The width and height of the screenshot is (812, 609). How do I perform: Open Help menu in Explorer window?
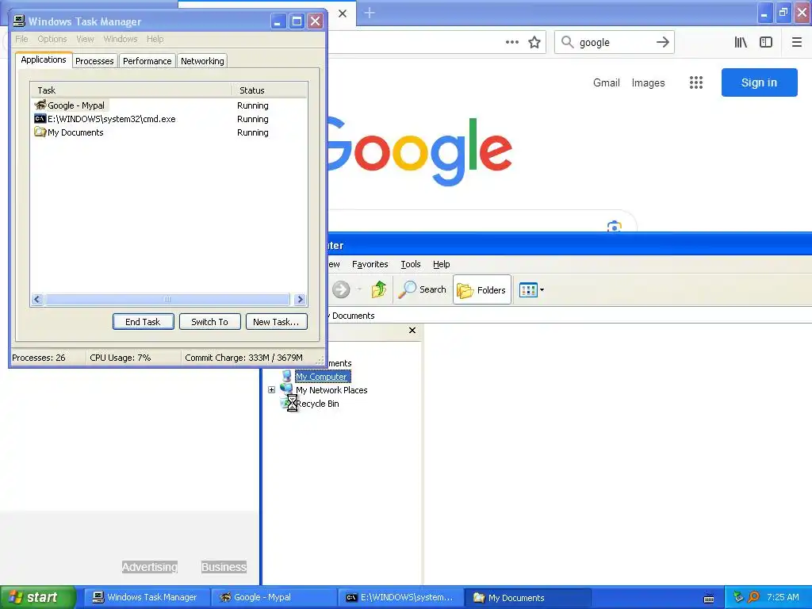[441, 264]
